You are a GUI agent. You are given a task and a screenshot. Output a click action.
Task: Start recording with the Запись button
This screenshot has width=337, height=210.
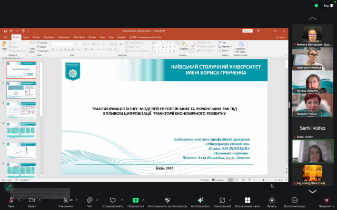click(x=272, y=201)
